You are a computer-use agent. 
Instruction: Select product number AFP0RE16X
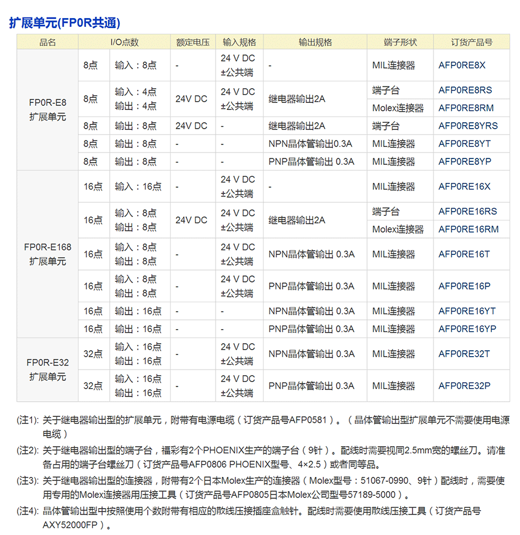(x=464, y=187)
